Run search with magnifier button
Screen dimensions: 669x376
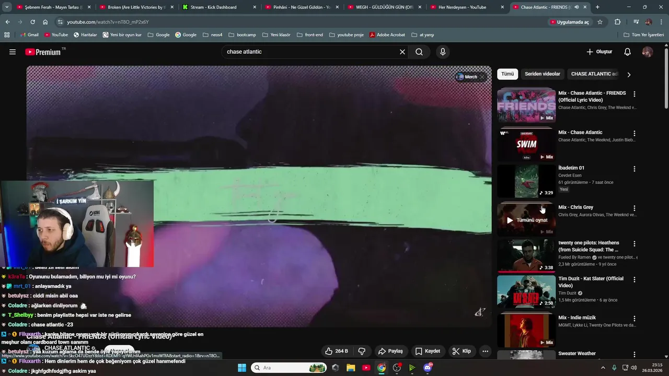tap(419, 52)
